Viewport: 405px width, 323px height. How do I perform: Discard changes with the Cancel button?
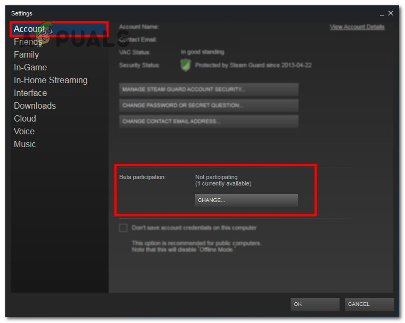[369, 304]
